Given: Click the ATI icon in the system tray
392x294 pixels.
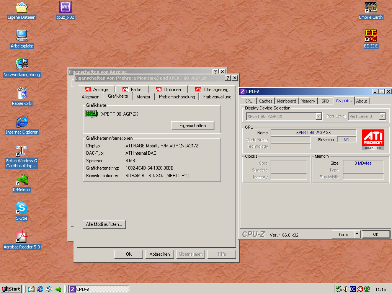Looking at the screenshot, I should click(x=360, y=289).
